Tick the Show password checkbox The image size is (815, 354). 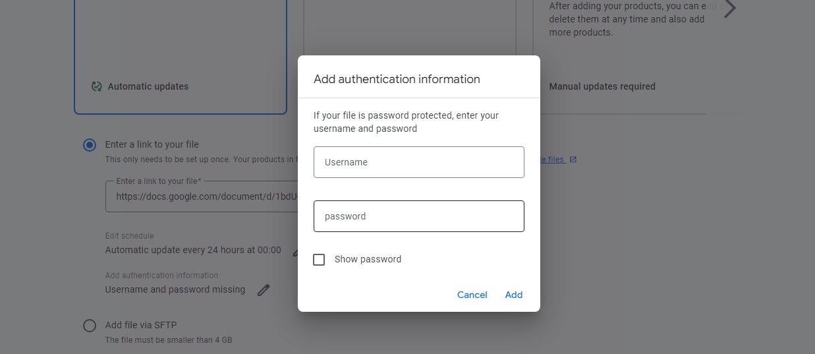click(319, 260)
